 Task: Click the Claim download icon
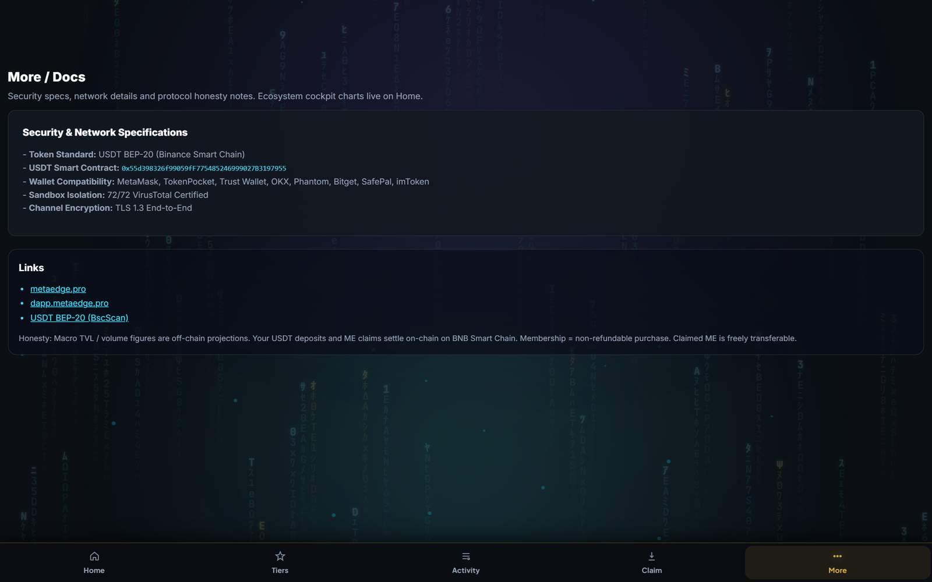(x=651, y=556)
